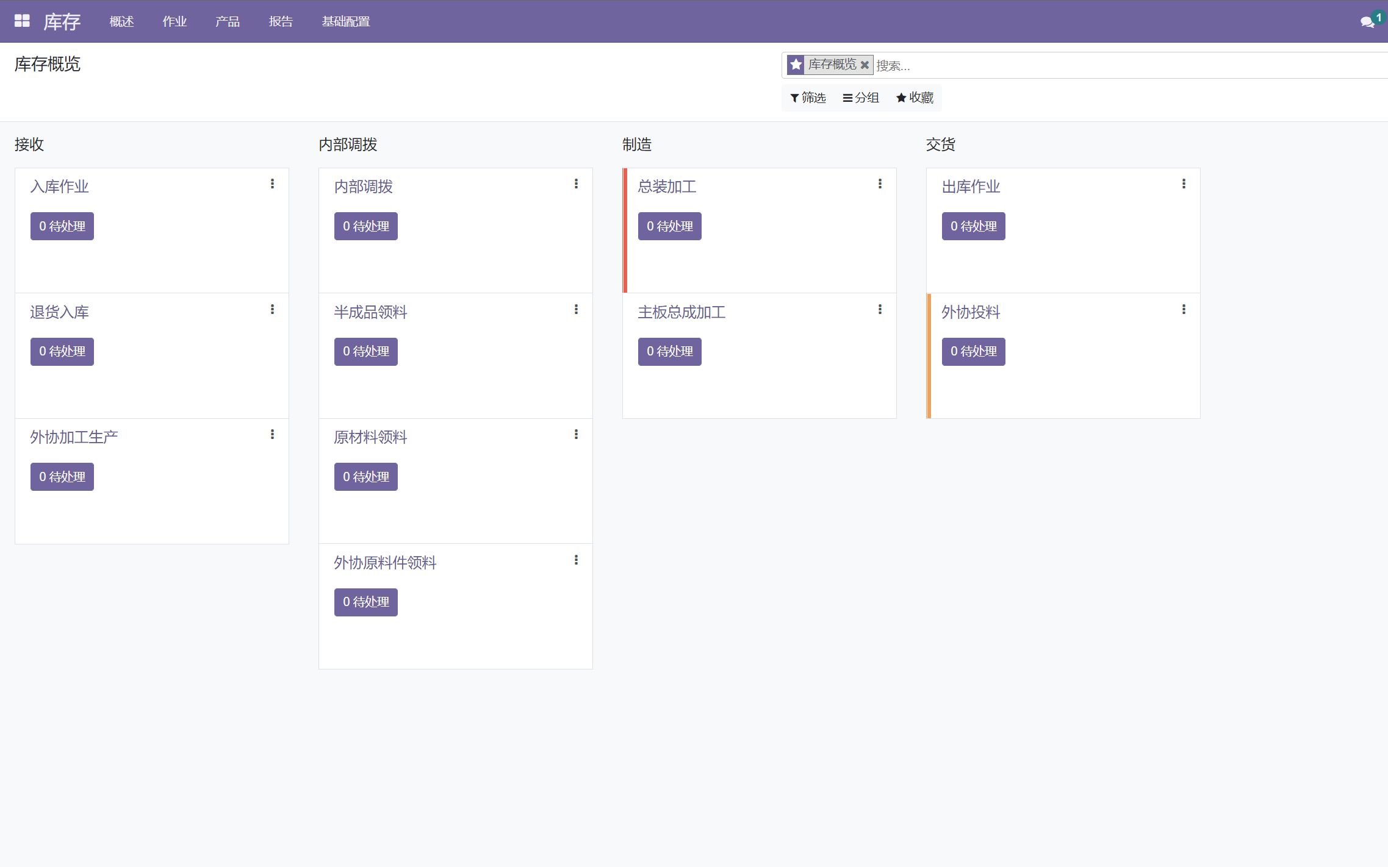Open the three-dot menu on 退货入库 card
The height and width of the screenshot is (867, 1388).
(272, 309)
